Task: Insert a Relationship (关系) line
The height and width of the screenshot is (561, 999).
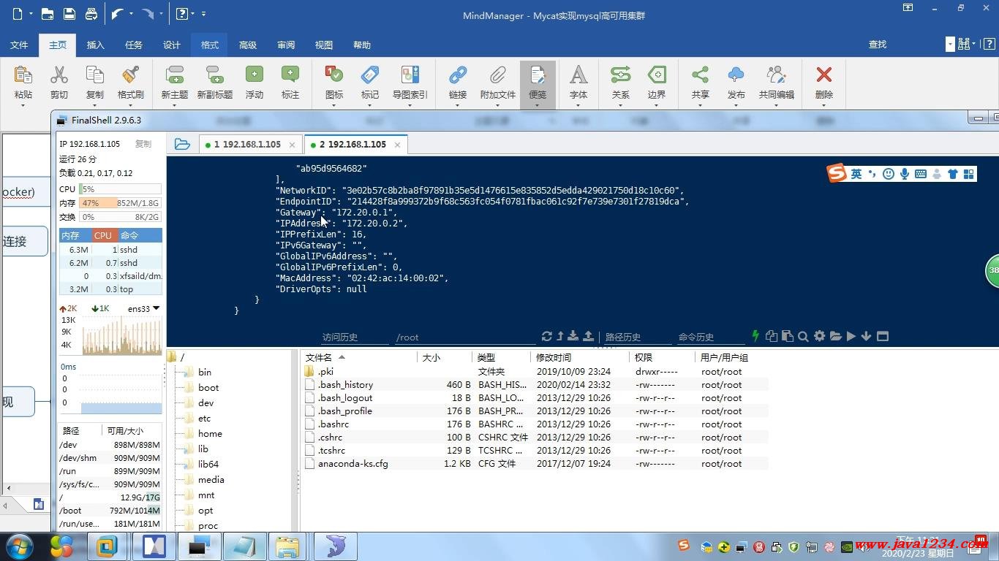Action: [x=620, y=75]
